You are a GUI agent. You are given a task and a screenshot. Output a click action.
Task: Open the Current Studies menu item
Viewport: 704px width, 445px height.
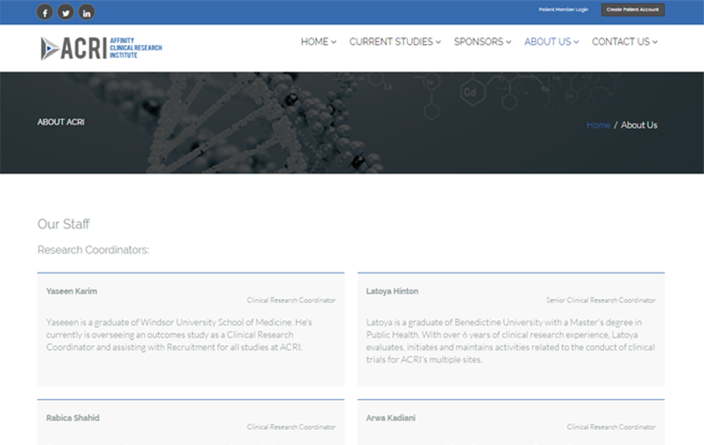click(391, 42)
